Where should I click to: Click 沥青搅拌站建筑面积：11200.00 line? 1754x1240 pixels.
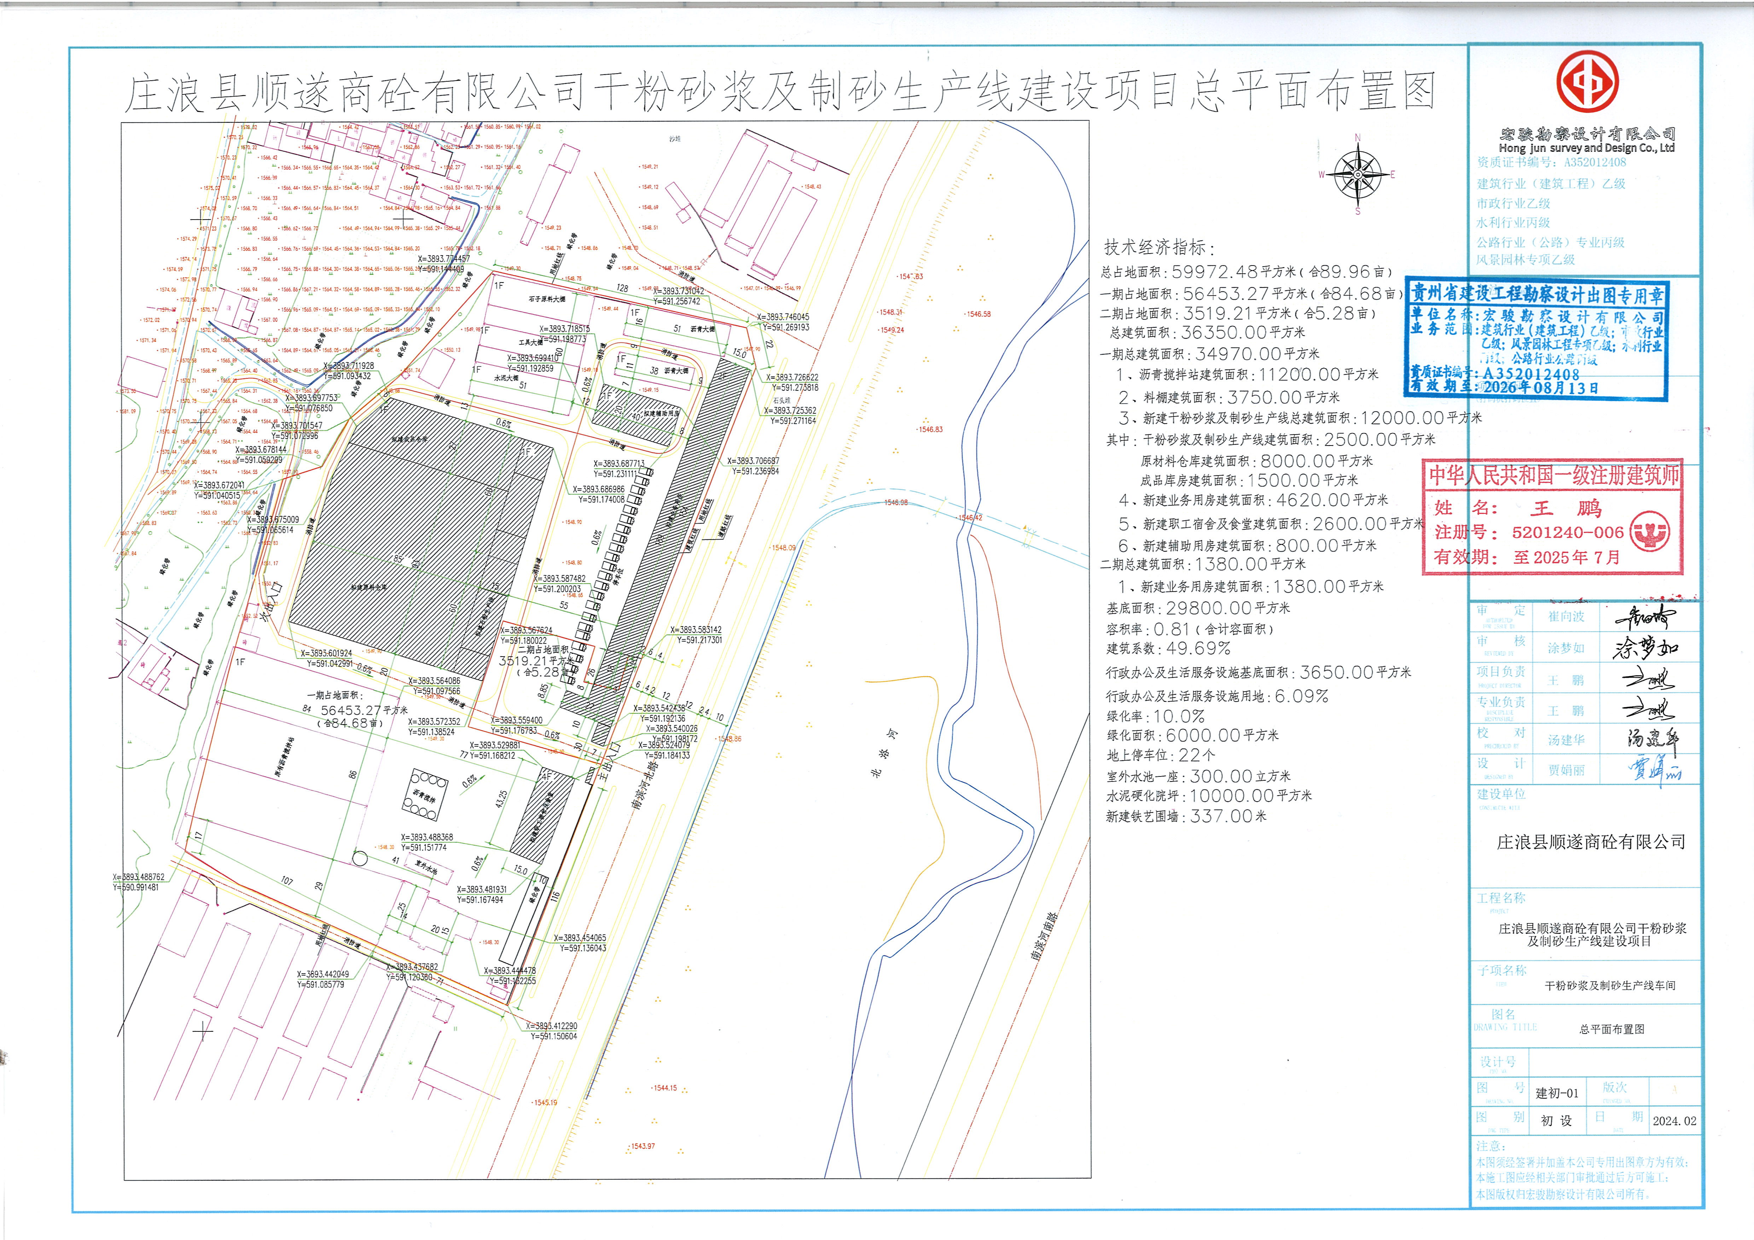(1248, 374)
